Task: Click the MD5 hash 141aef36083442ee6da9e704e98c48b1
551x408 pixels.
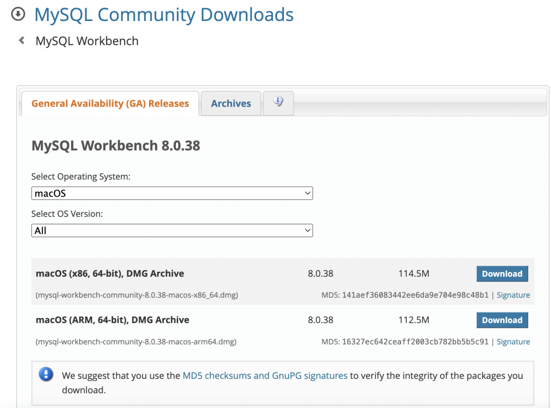Action: point(415,295)
